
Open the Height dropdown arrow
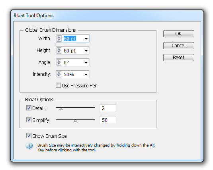pos(86,51)
